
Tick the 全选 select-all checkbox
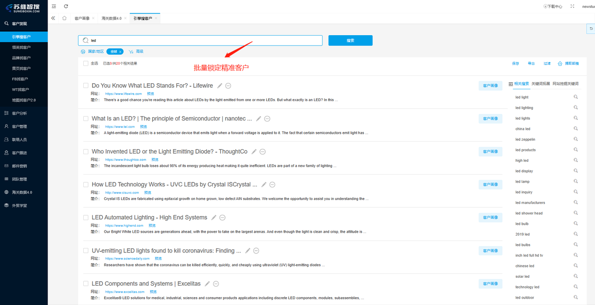tap(86, 63)
